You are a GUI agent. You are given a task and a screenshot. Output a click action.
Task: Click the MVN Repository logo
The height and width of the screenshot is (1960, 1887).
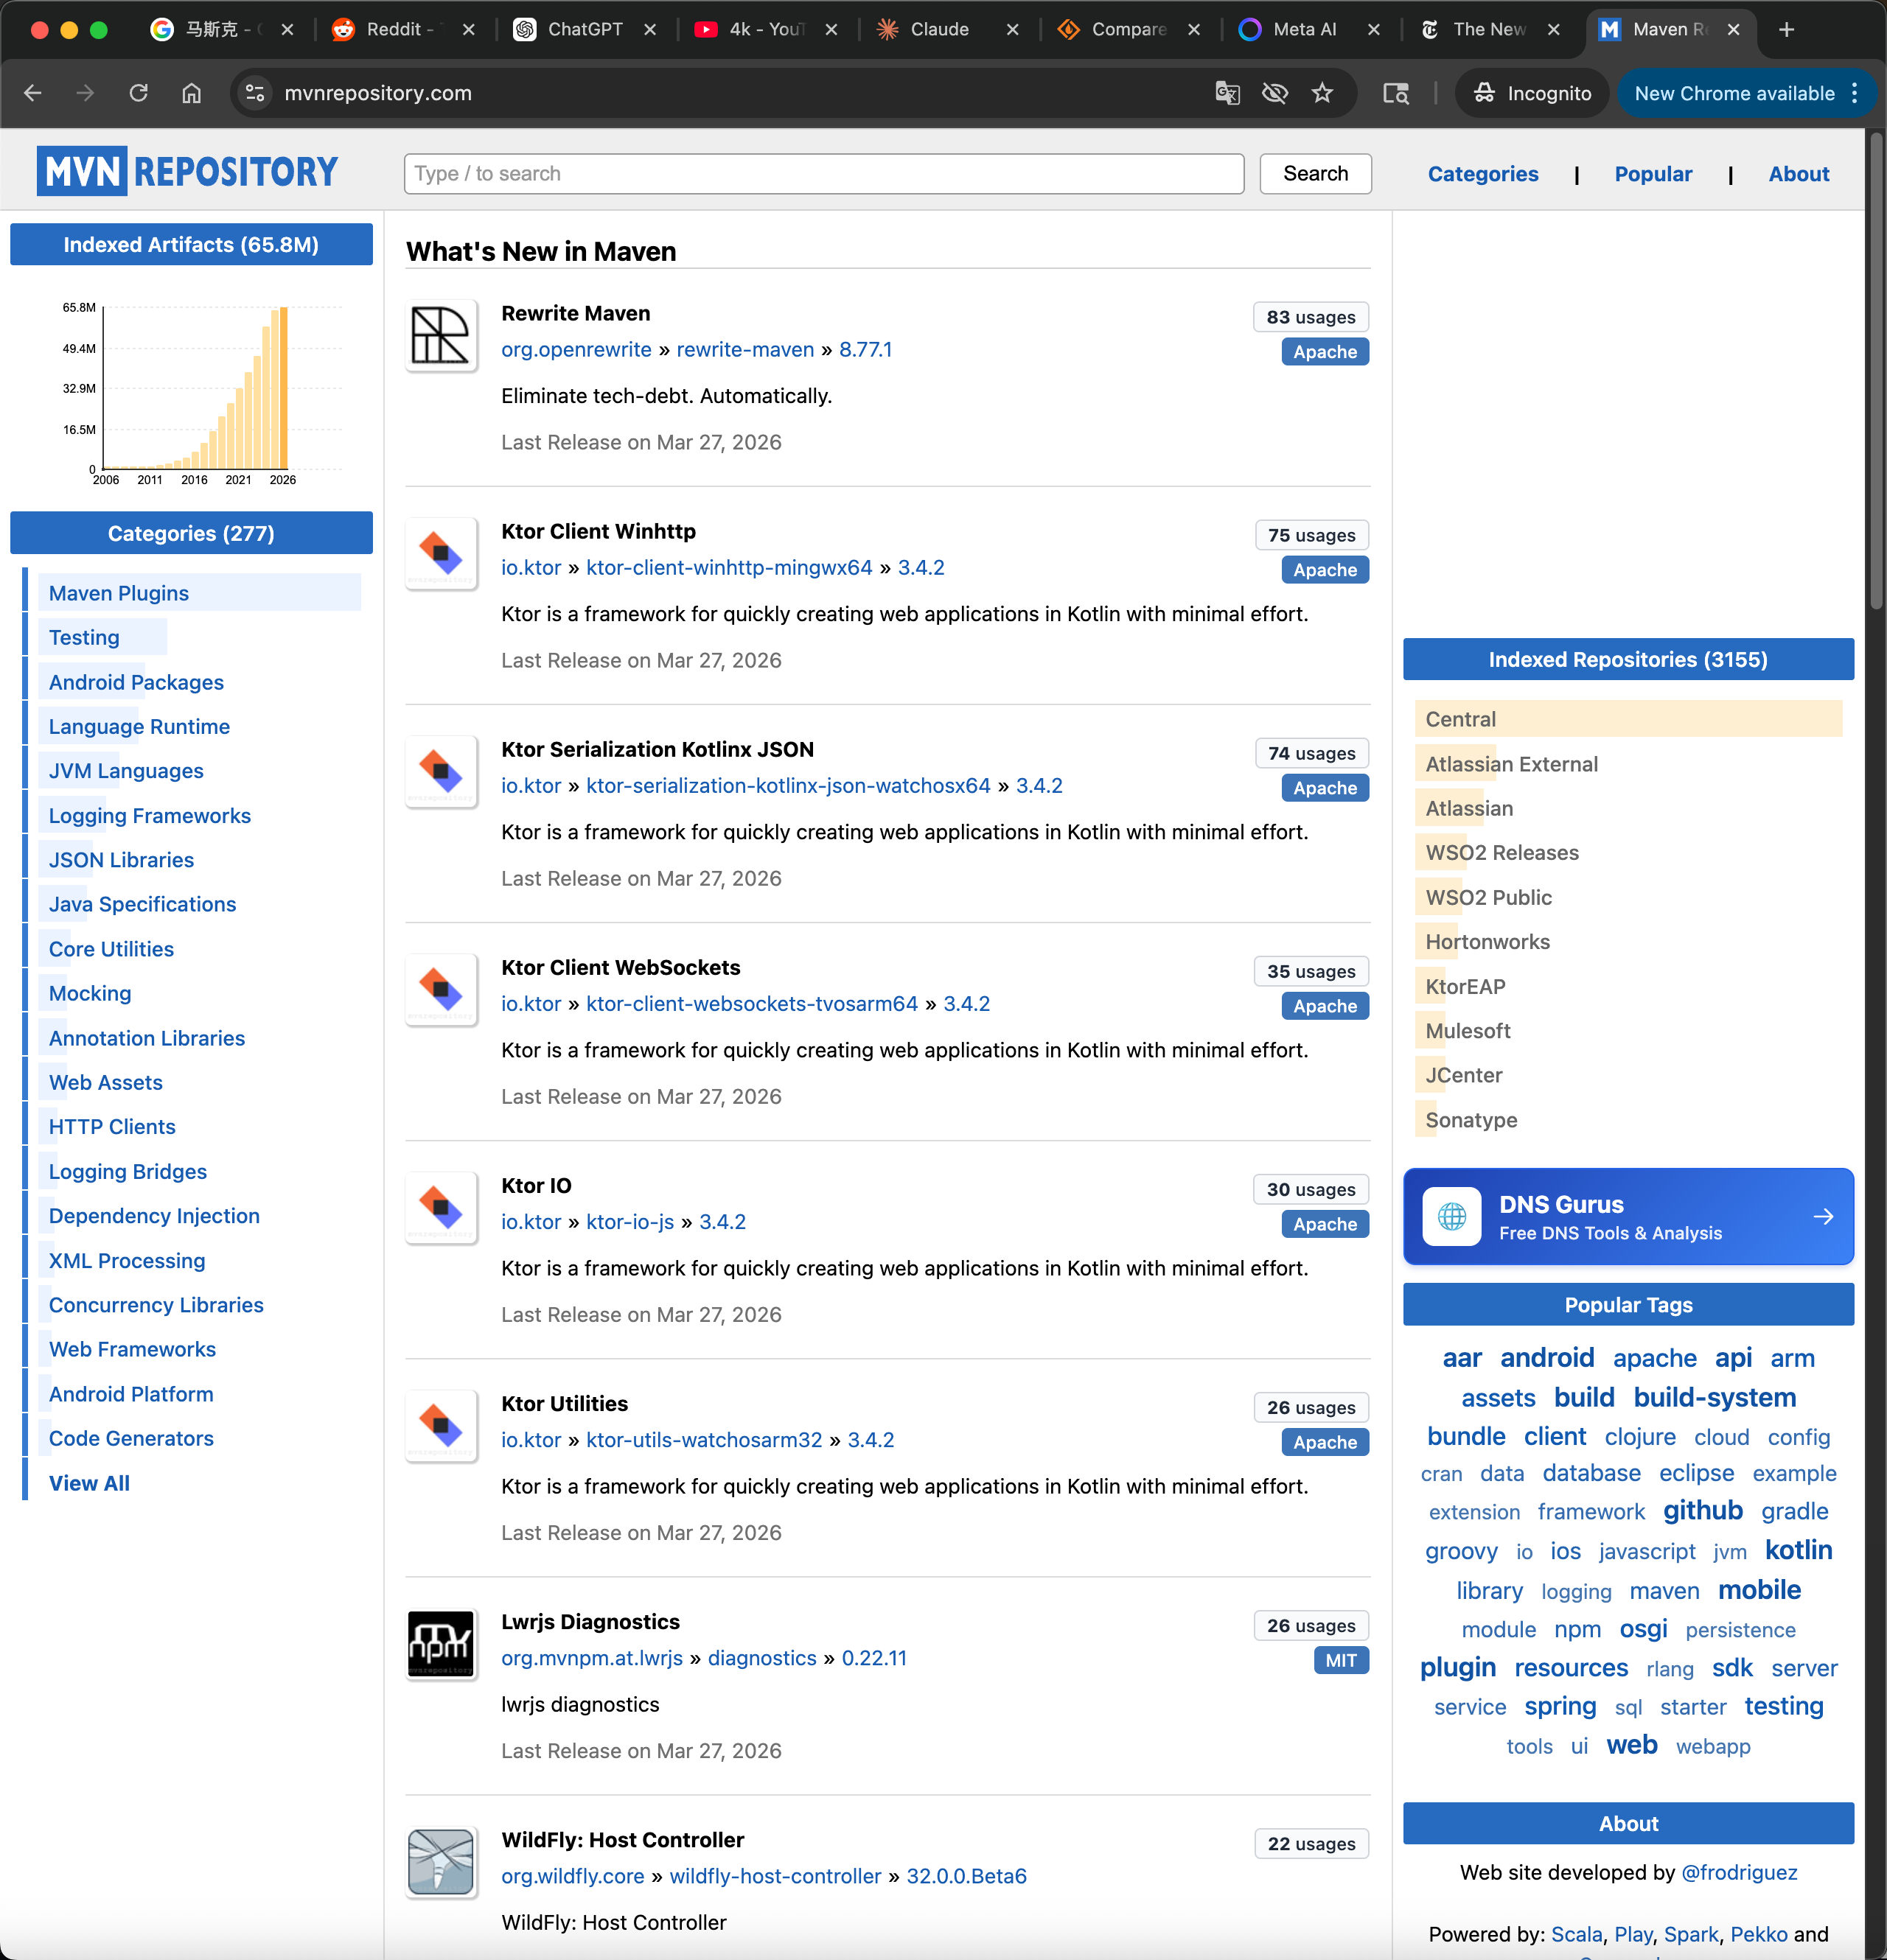[187, 172]
